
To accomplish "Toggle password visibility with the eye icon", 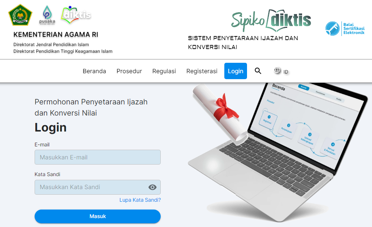I will [x=152, y=187].
